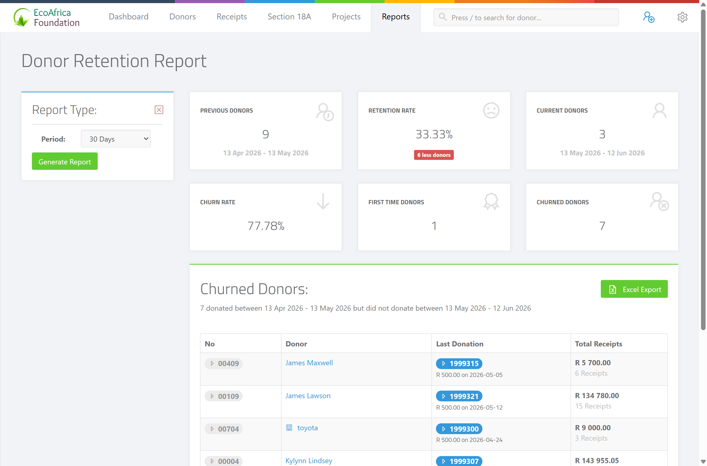Click the toyota company building icon
This screenshot has width=707, height=466.
[x=289, y=428]
